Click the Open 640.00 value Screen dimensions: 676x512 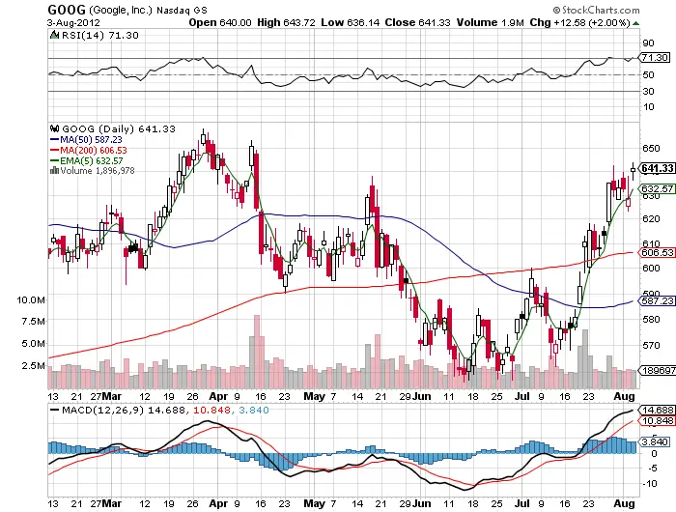[x=220, y=22]
